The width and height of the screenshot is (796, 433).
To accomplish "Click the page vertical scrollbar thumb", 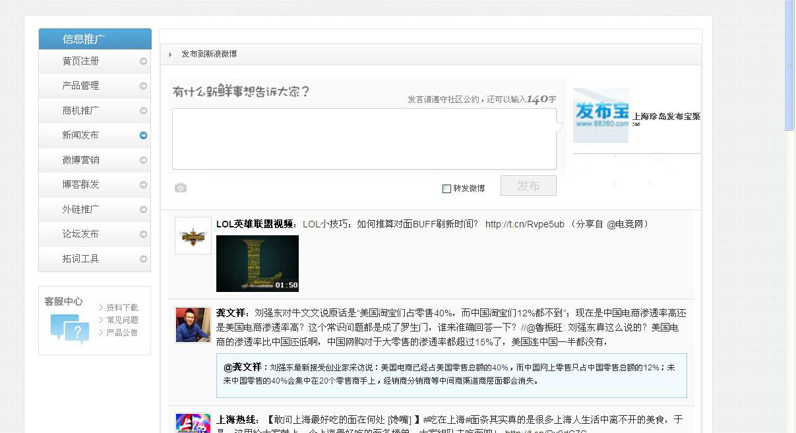I will coord(789,65).
